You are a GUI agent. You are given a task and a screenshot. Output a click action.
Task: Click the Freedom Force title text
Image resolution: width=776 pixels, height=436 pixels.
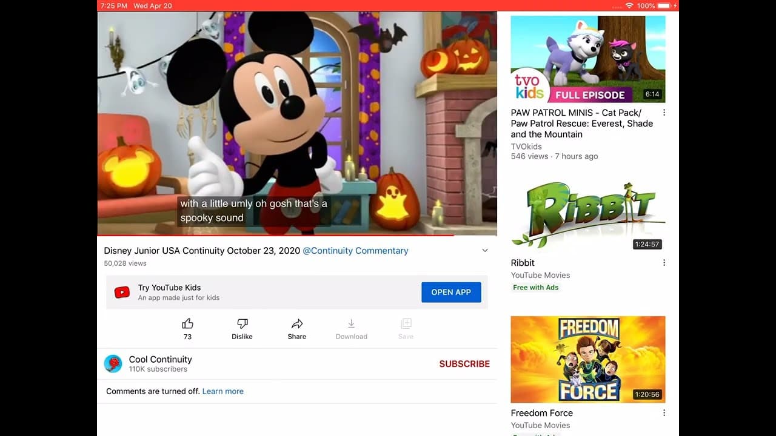pos(541,413)
